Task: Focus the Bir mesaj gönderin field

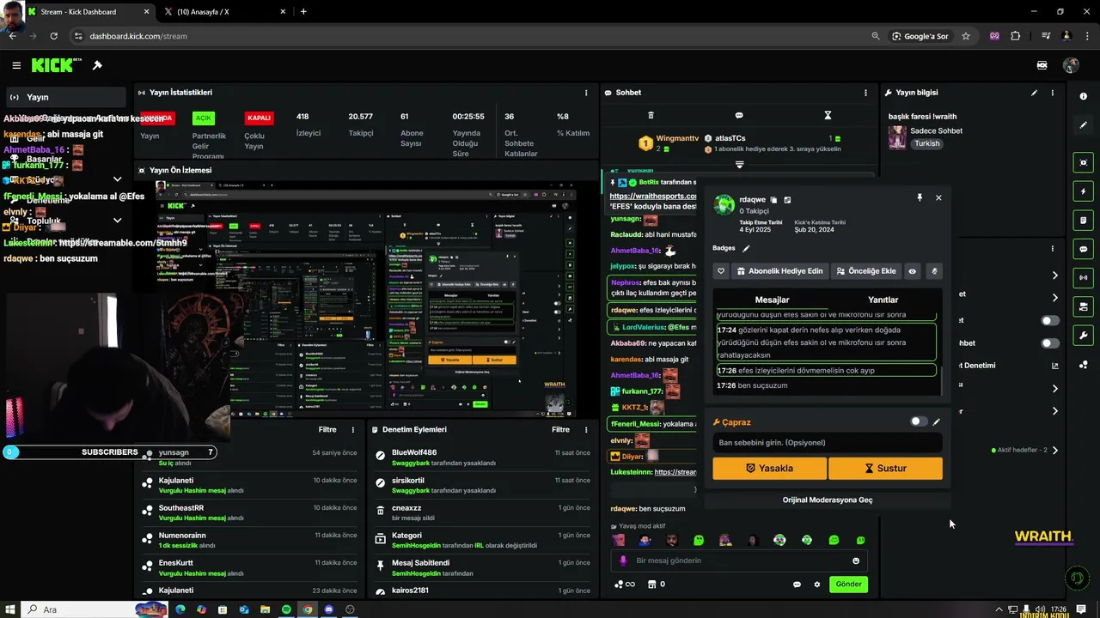Action: pos(739,560)
